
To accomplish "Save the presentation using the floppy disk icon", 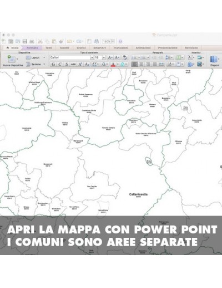I will coord(25,41).
